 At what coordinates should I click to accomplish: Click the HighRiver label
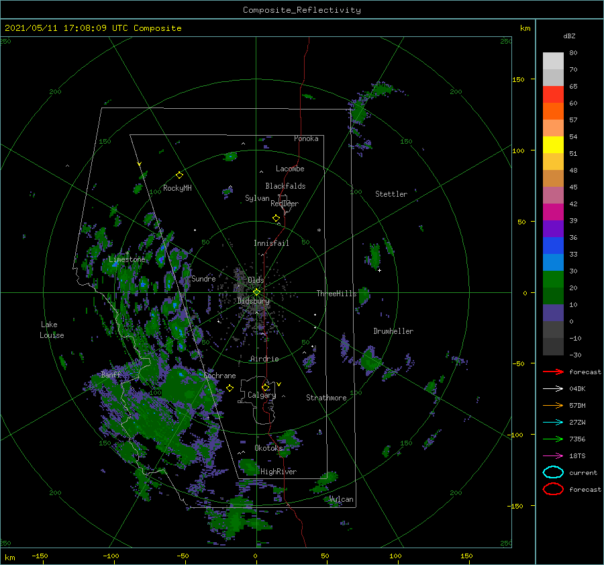click(279, 472)
